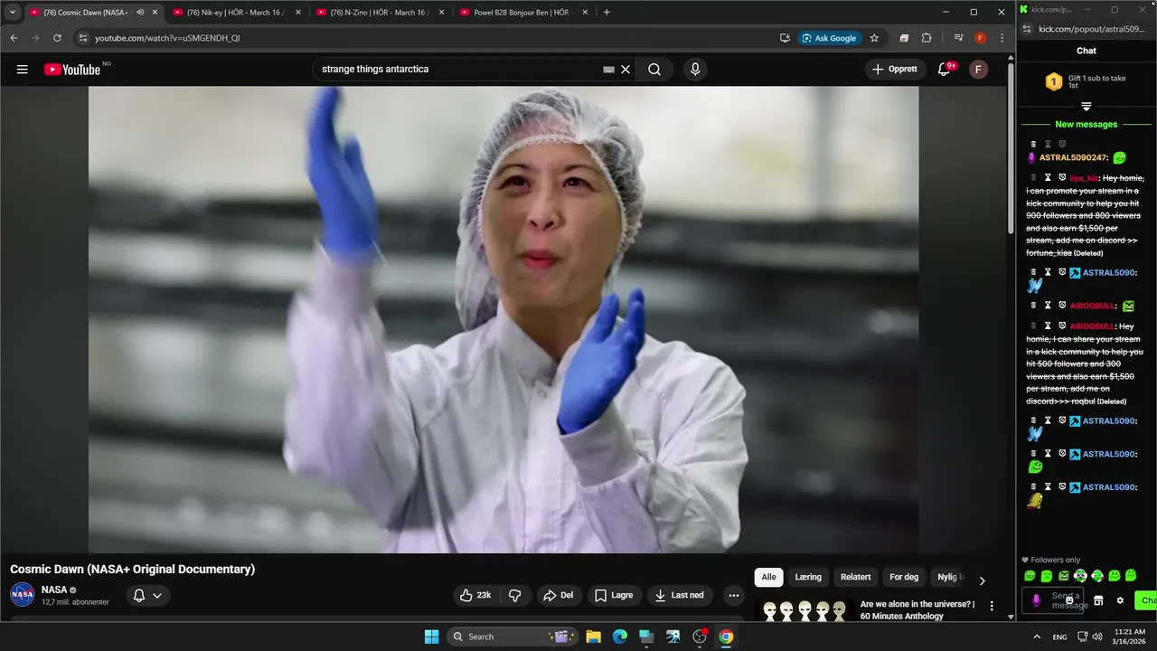Screen dimensions: 1157x651
Task: Go to the YouTube home logo
Action: pos(72,70)
